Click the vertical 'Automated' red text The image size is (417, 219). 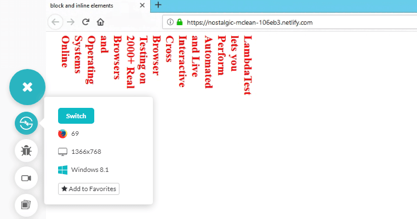click(x=208, y=62)
